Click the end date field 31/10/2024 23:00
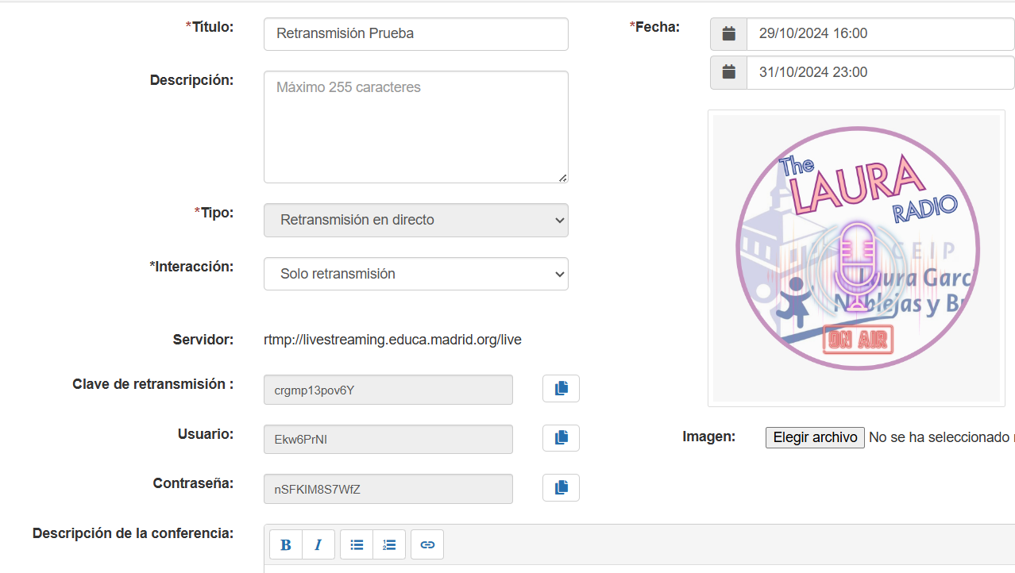 (880, 72)
